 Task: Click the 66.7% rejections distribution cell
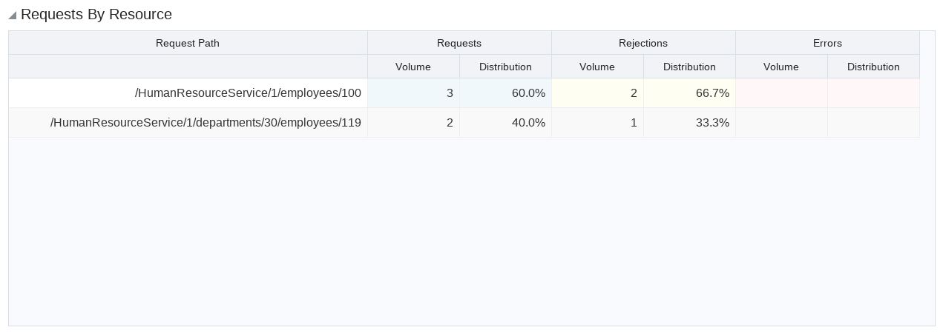[x=689, y=93]
